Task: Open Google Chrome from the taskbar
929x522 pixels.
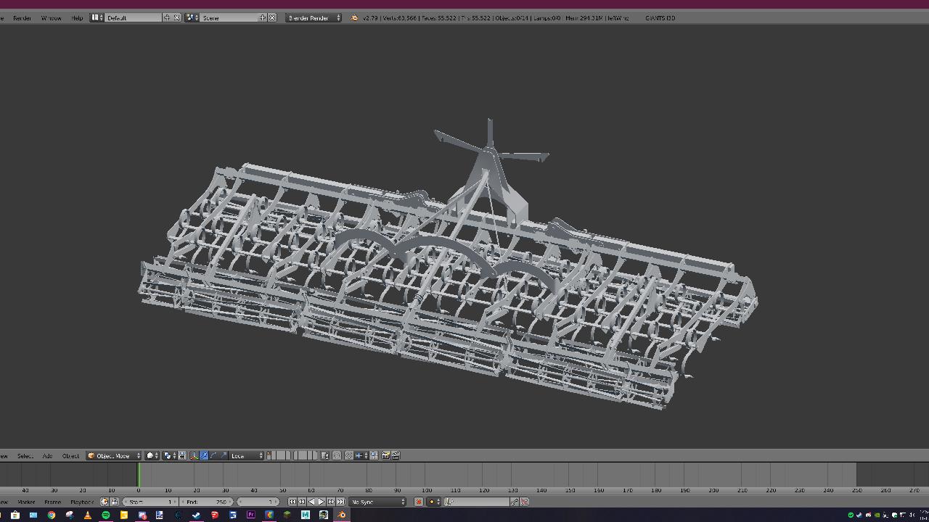Action: coord(52,515)
